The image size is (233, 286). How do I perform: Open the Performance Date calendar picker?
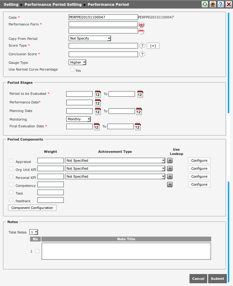coord(98,103)
